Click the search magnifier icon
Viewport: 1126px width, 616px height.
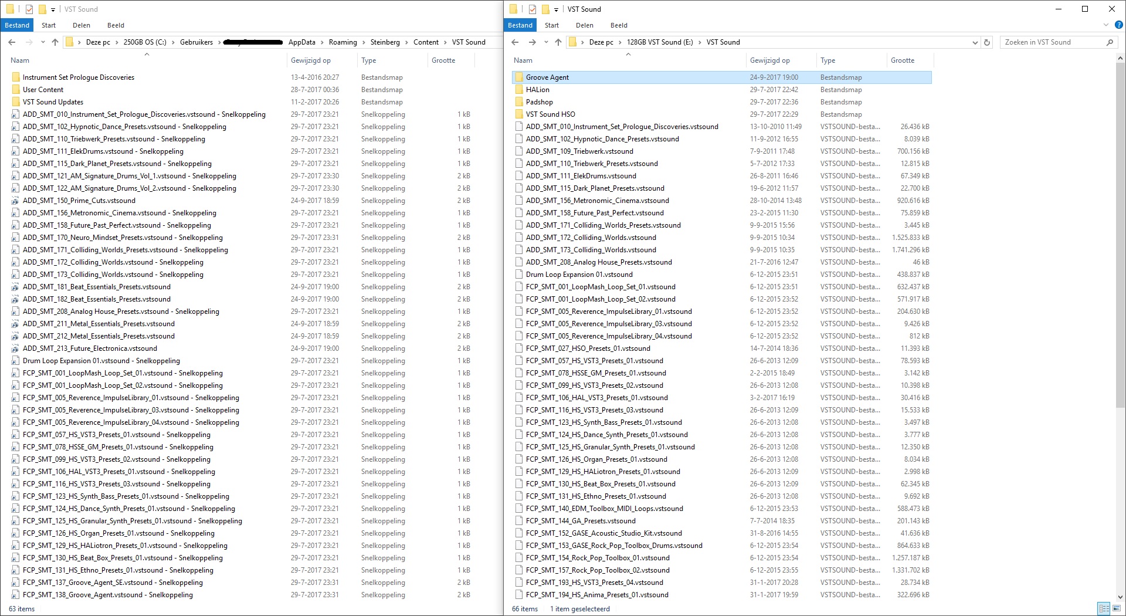(1110, 42)
